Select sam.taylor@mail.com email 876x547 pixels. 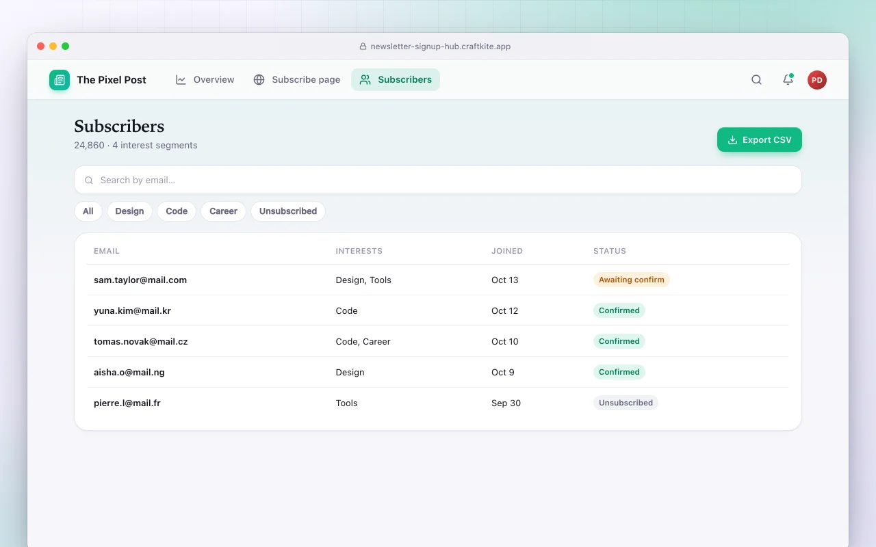tap(140, 280)
